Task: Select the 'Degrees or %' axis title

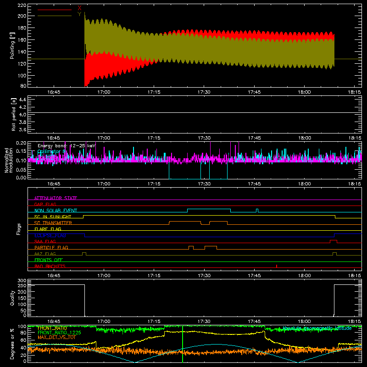Action: (x=12, y=344)
